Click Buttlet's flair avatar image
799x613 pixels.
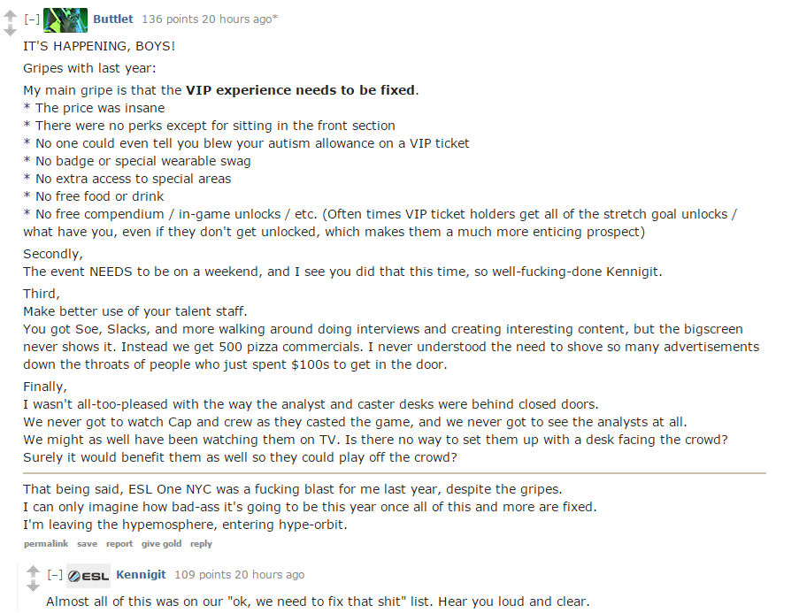pos(65,20)
